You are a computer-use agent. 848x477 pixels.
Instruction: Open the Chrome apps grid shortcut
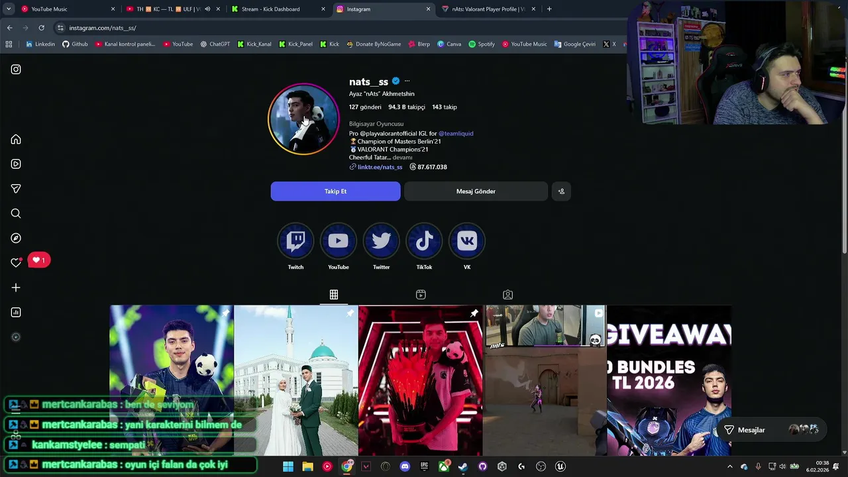coord(9,44)
